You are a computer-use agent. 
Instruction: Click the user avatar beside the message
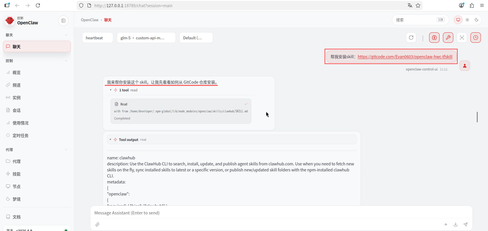click(465, 66)
